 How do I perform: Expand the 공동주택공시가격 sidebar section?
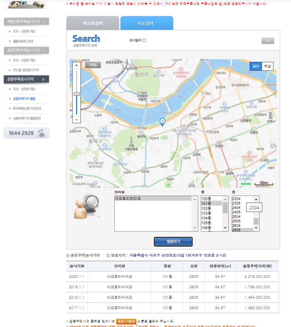pyautogui.click(x=26, y=79)
